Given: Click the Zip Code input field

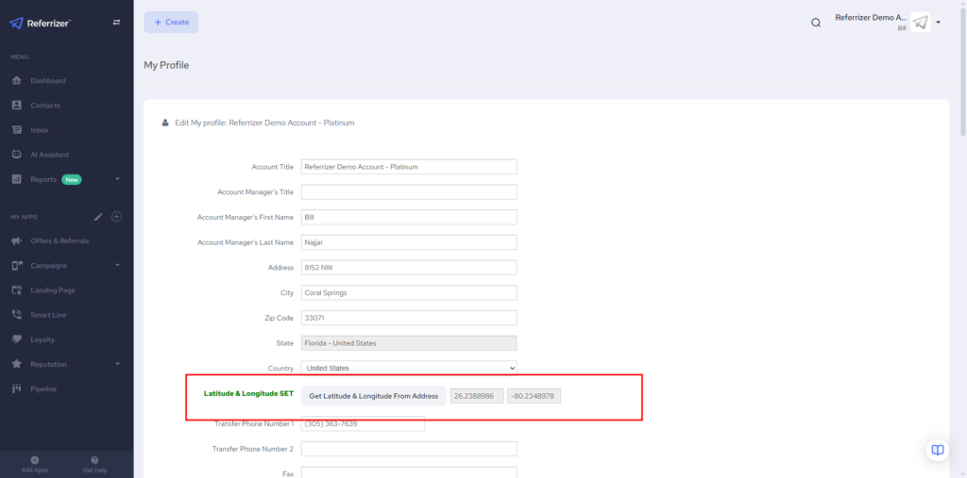Looking at the screenshot, I should click(x=409, y=318).
